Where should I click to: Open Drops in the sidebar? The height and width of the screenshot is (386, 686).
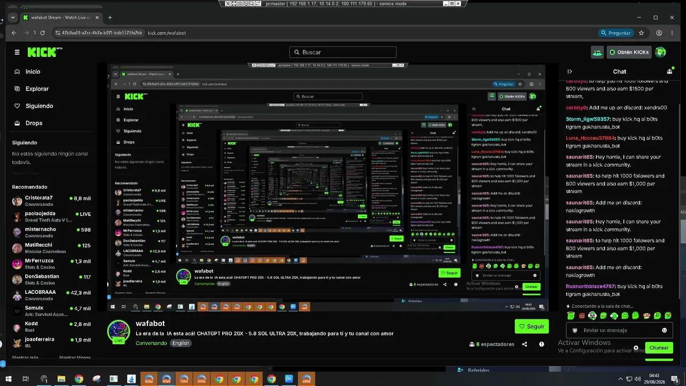pyautogui.click(x=33, y=123)
